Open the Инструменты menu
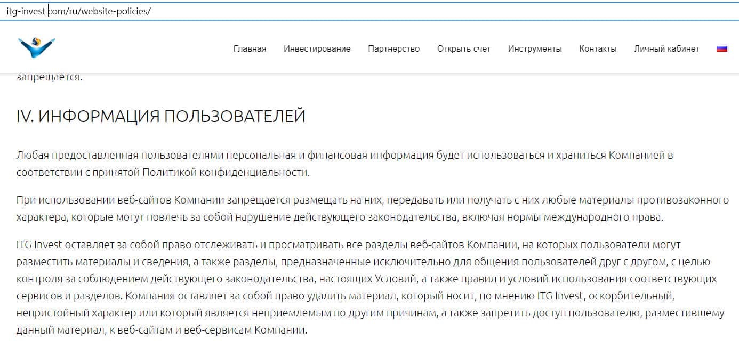739x349 pixels. [535, 48]
